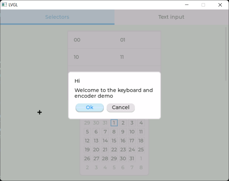
Task: Choose day 3 in first calendar row
Action: pos(132,123)
